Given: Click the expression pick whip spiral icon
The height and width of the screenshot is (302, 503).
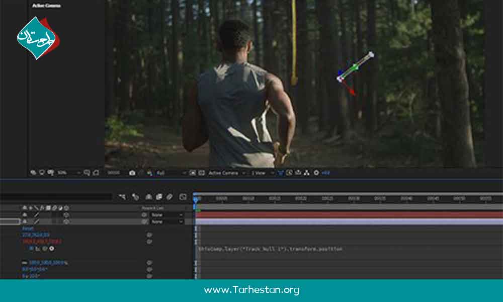Looking at the screenshot, I should [45, 248].
